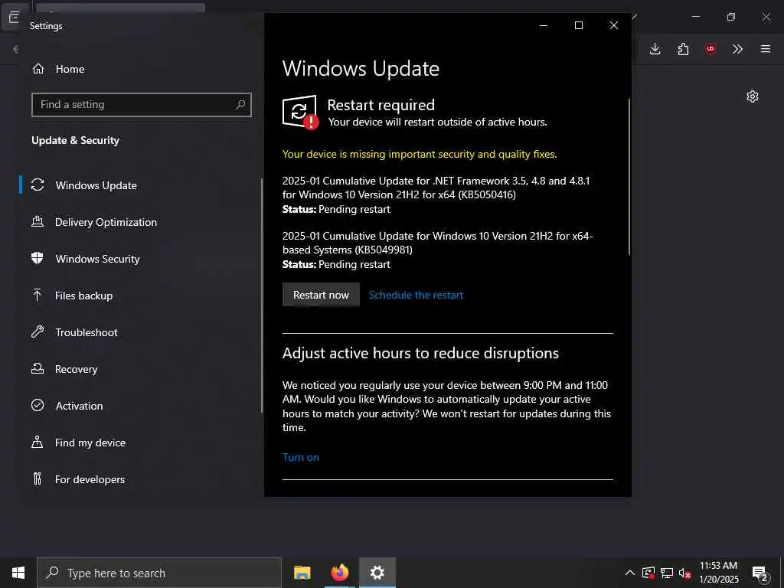Maximize the Settings window
Screen dimensions: 784x588
579,25
